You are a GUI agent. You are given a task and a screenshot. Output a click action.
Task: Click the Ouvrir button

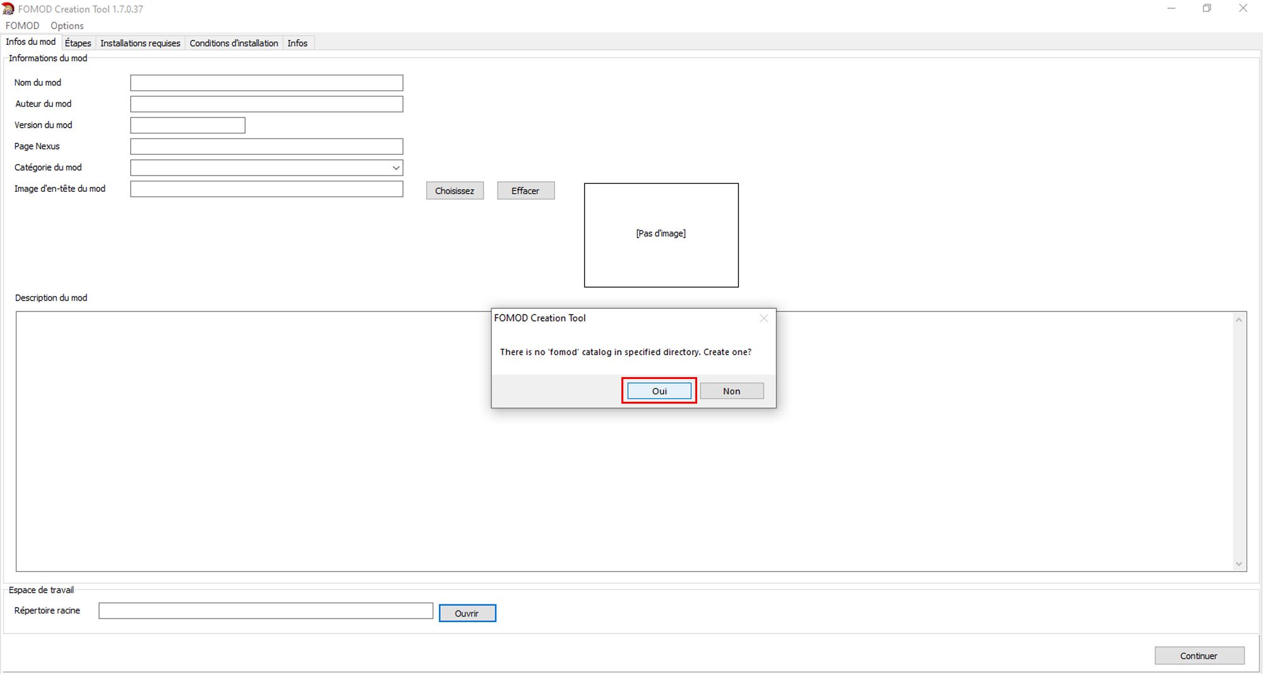467,613
